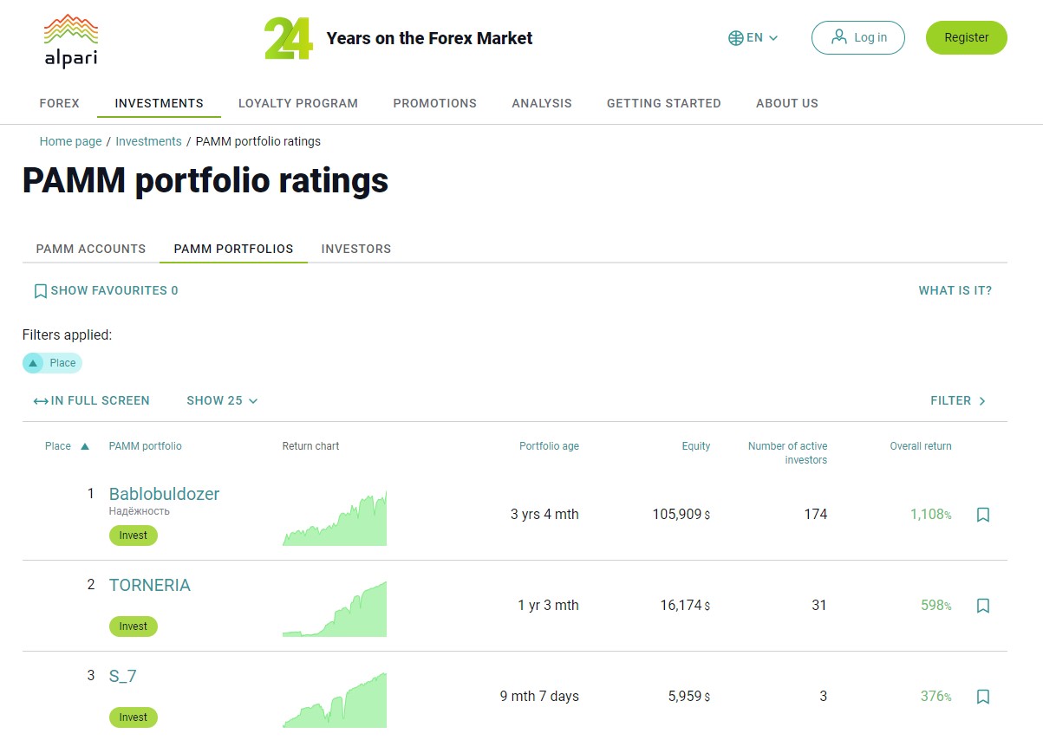1043x740 pixels.
Task: Click the Show Favourites bookmark icon
Action: 40,290
